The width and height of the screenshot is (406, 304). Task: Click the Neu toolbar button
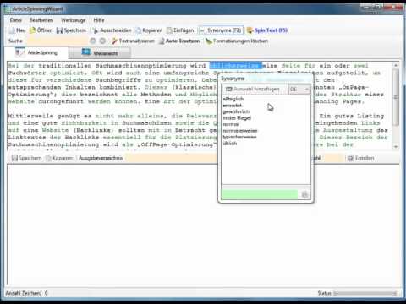(x=18, y=30)
